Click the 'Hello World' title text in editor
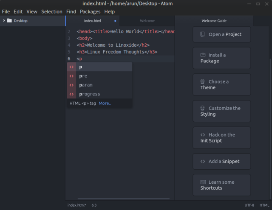This screenshot has height=210, width=272. [125, 31]
